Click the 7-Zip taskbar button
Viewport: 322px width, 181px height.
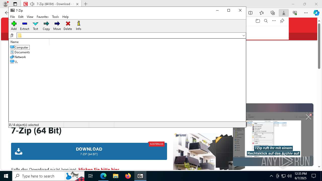point(140,176)
